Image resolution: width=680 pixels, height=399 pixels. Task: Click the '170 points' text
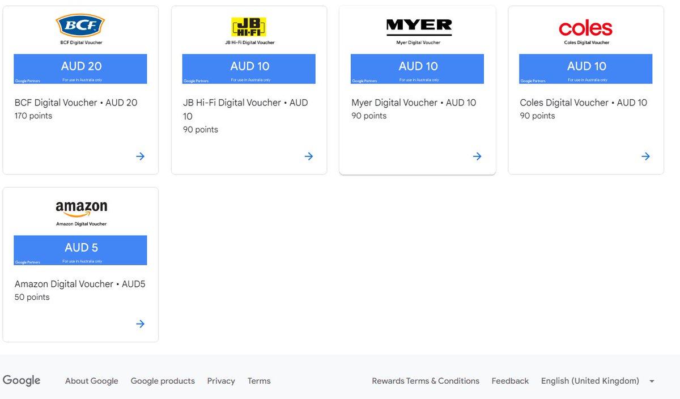pos(33,116)
